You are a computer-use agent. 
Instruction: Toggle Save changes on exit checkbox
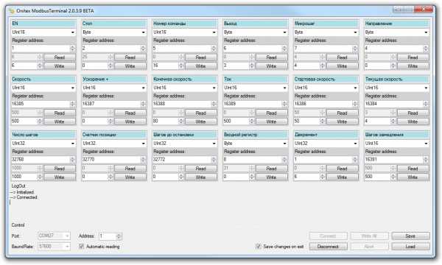[x=259, y=247]
